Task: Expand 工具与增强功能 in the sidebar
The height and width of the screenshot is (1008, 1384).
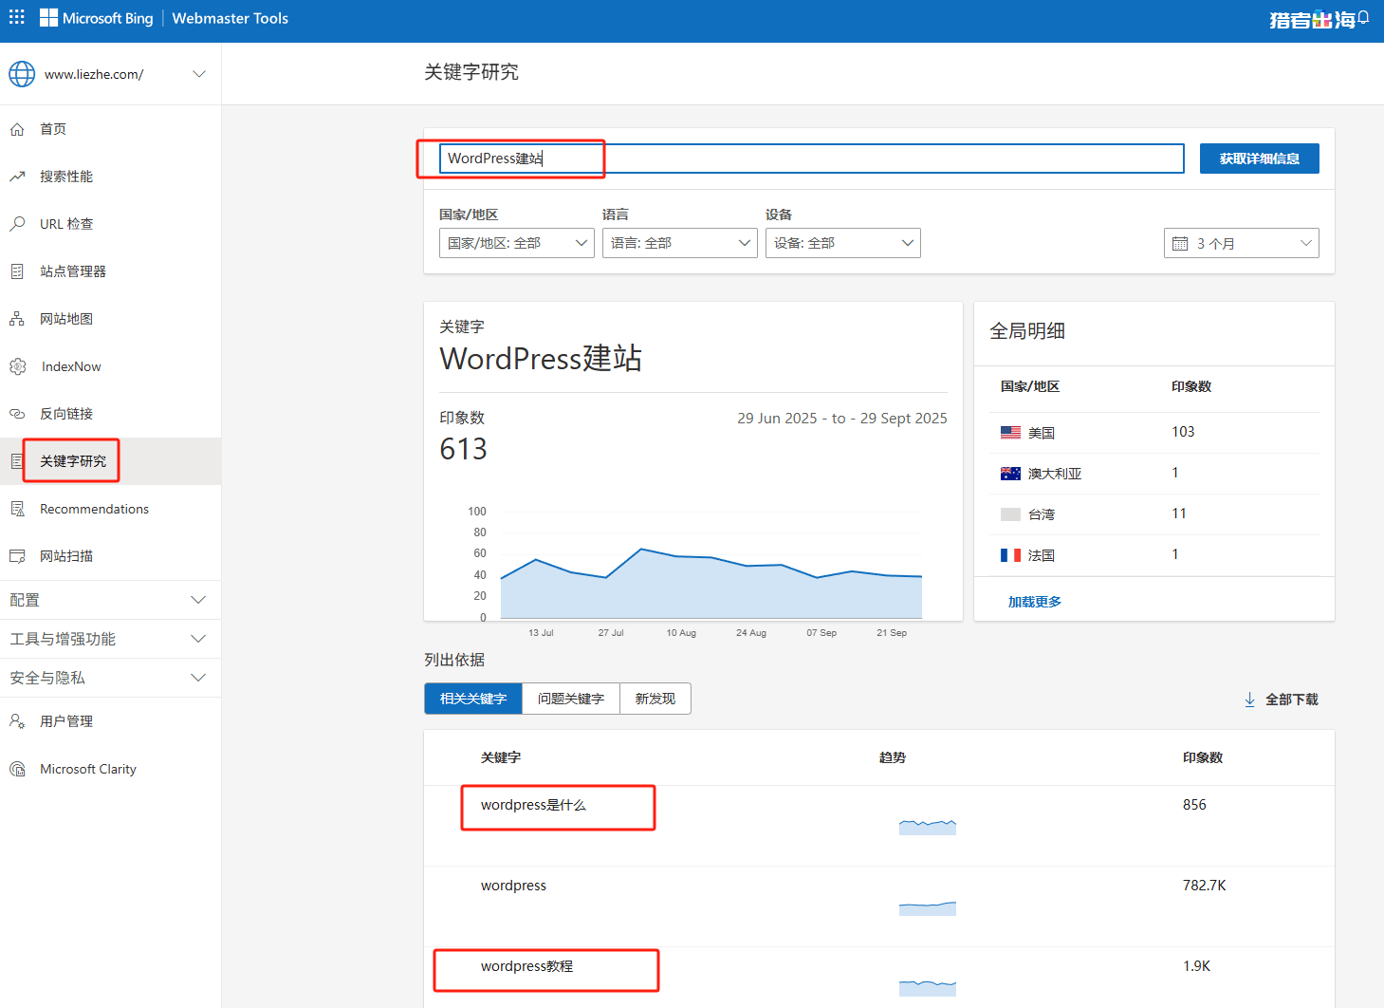Action: coord(111,638)
